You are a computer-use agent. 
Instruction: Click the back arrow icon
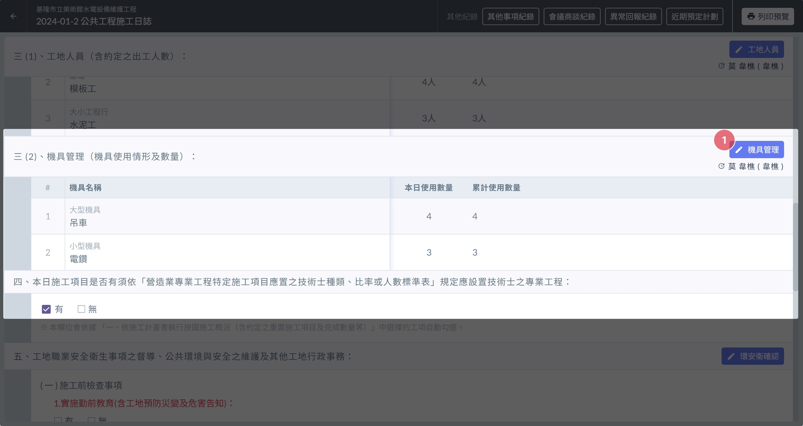(13, 16)
